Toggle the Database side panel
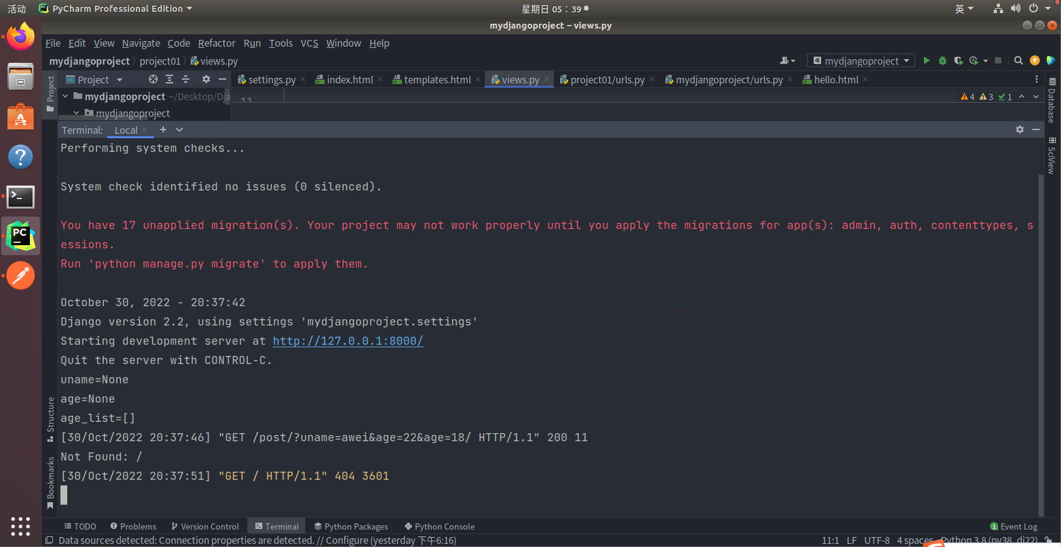 1052,100
